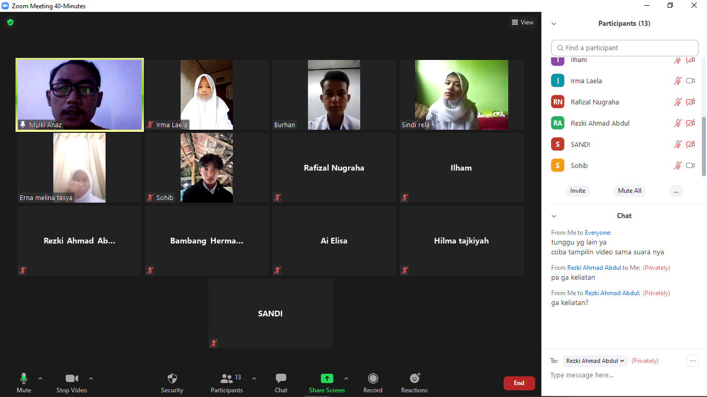The width and height of the screenshot is (707, 397).
Task: Click the search field to find a participant
Action: pyautogui.click(x=624, y=48)
